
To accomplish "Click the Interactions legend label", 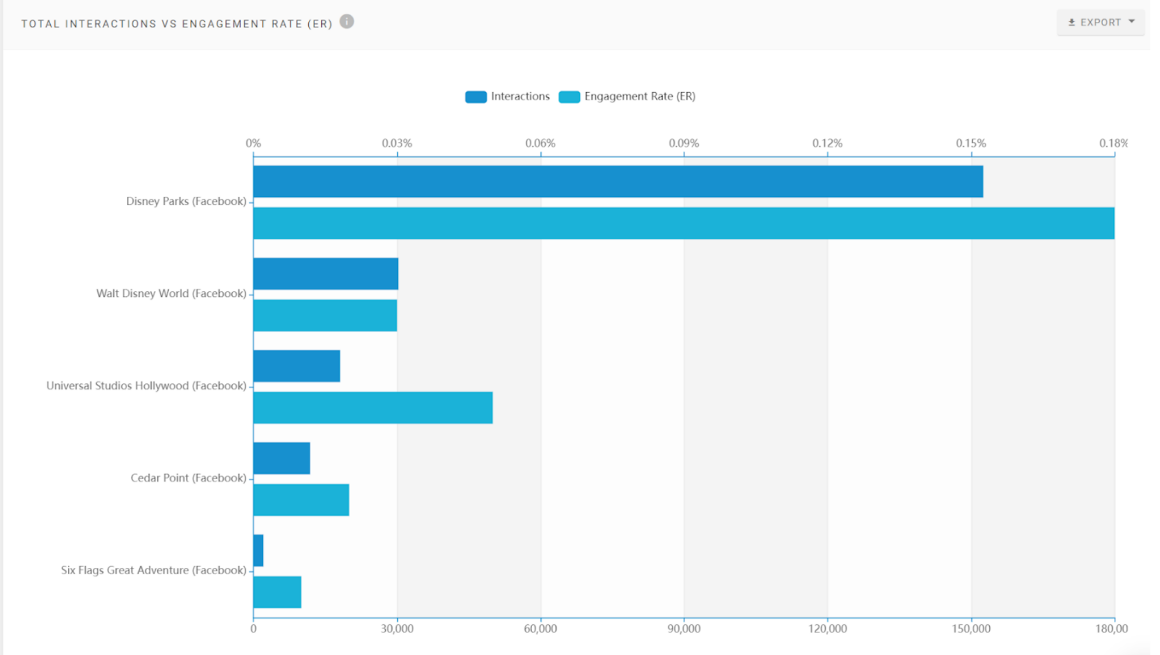I will (520, 96).
